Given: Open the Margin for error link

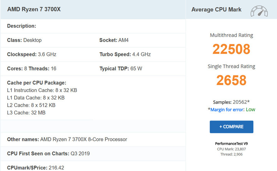Looking at the screenshot, I should coord(227,110).
